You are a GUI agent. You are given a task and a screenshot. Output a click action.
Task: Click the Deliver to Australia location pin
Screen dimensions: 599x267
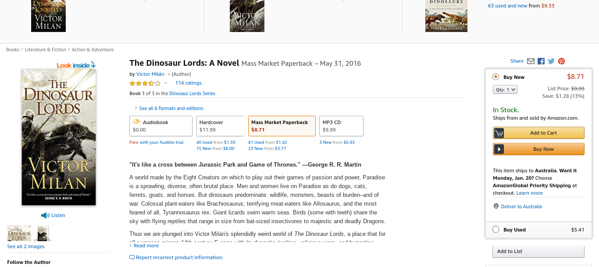pyautogui.click(x=496, y=206)
